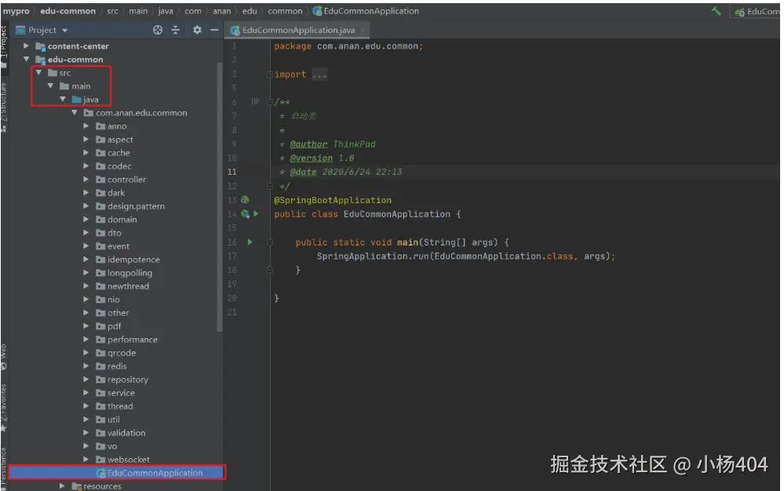Click the Build project hammer icon

716,11
